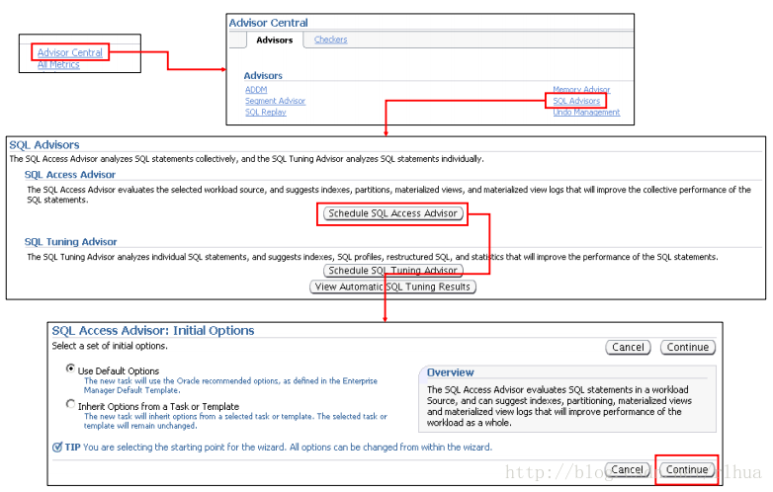Click the bottom Cancel button in Initial Options
The image size is (773, 492).
tap(627, 470)
